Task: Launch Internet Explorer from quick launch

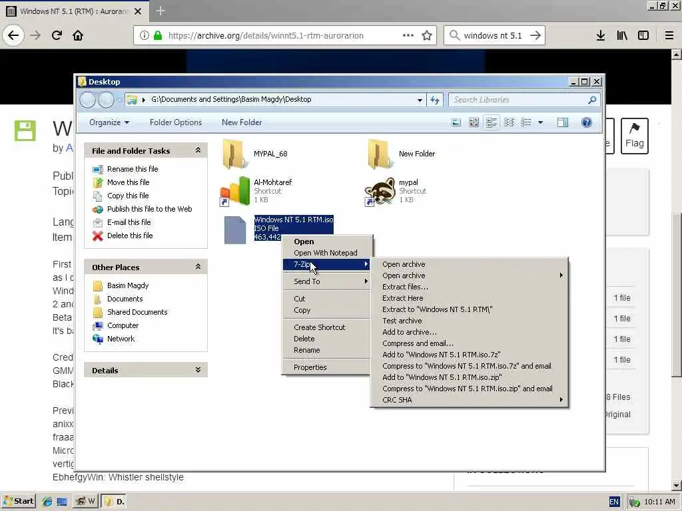Action: pyautogui.click(x=47, y=502)
